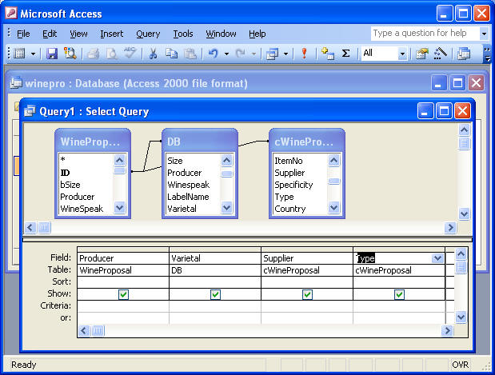Click cWinePro field list scroll up arrow
The width and height of the screenshot is (495, 375).
point(333,161)
